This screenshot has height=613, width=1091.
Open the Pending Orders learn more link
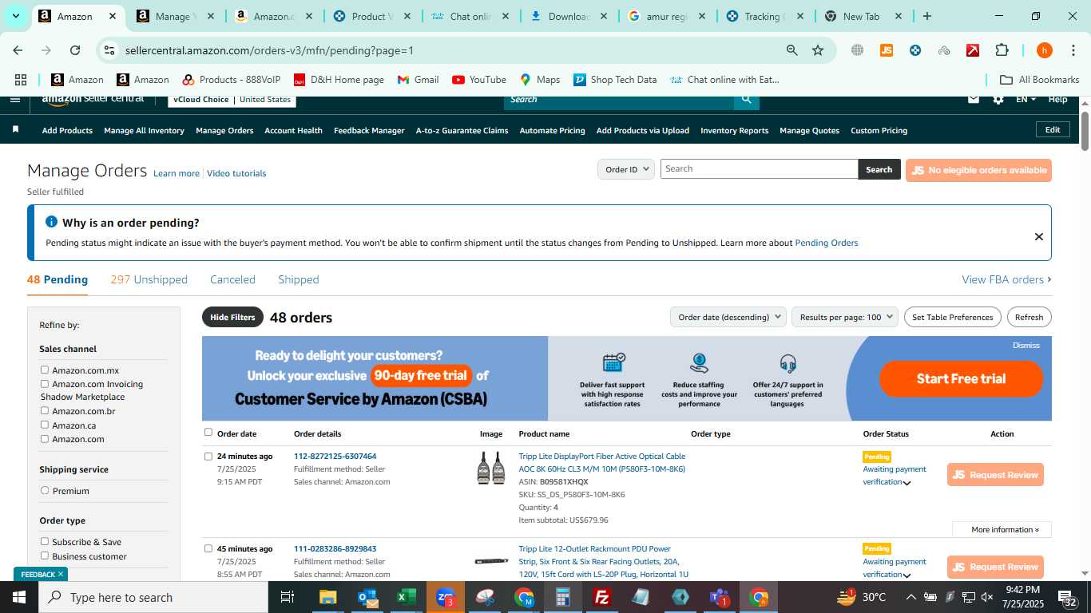click(826, 243)
